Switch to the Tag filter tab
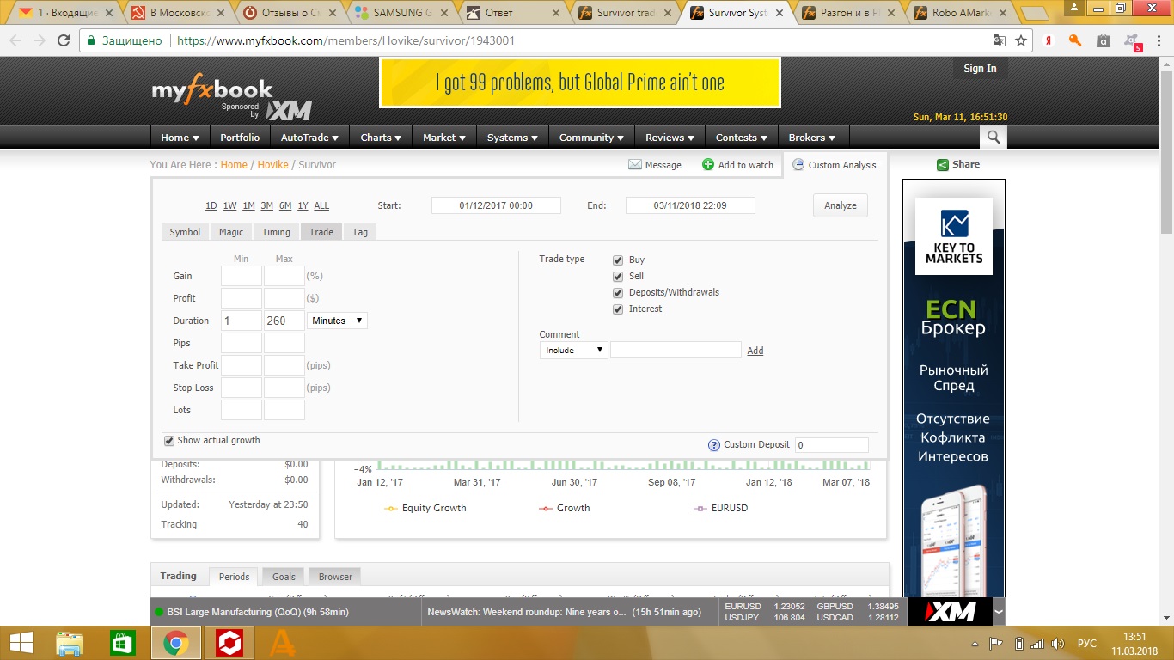The height and width of the screenshot is (660, 1174). (x=360, y=232)
